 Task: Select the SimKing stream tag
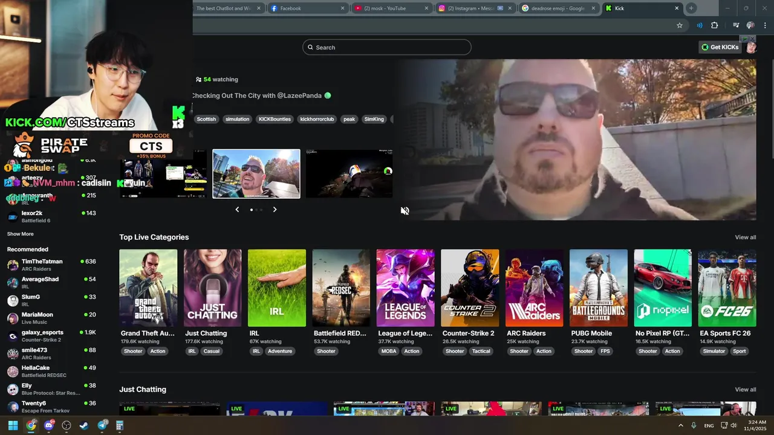[374, 119]
